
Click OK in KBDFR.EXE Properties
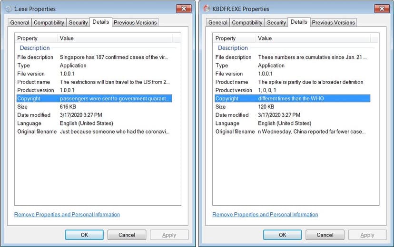click(283, 235)
